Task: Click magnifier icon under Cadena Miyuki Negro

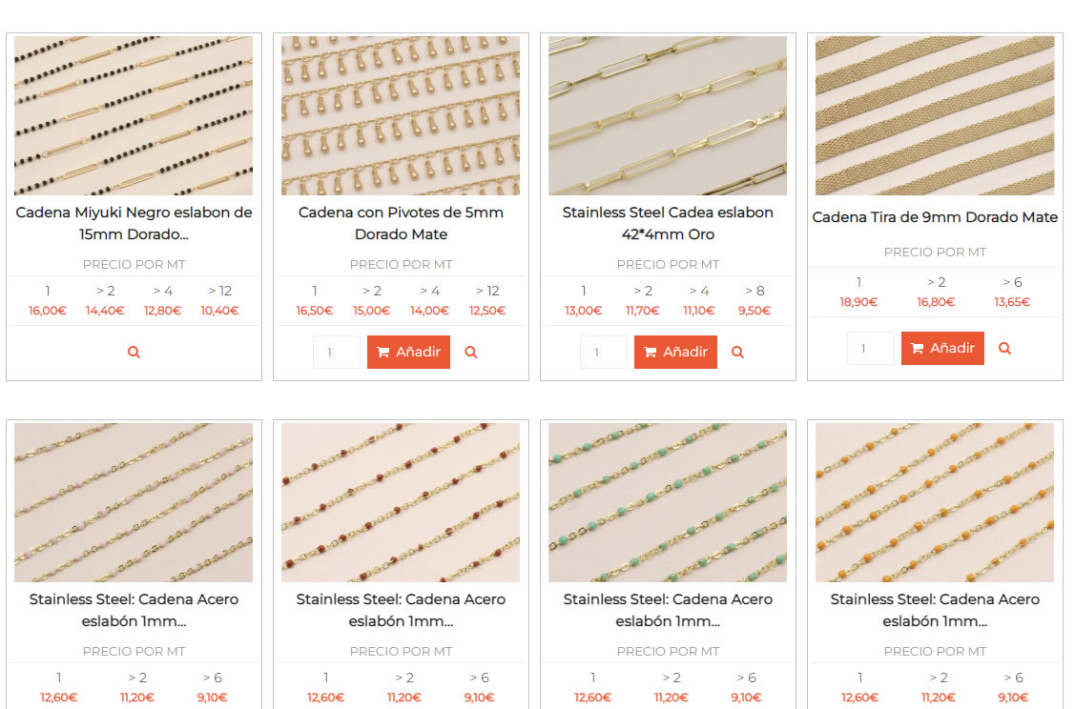Action: [x=134, y=352]
